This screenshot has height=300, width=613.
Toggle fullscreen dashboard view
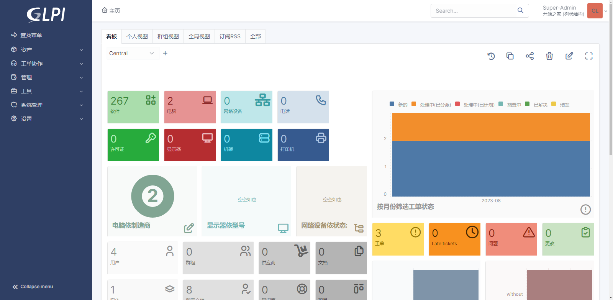[589, 56]
